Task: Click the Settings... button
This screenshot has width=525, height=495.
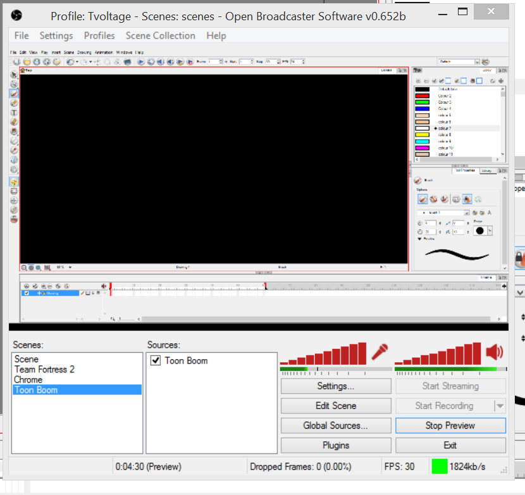Action: pos(336,386)
